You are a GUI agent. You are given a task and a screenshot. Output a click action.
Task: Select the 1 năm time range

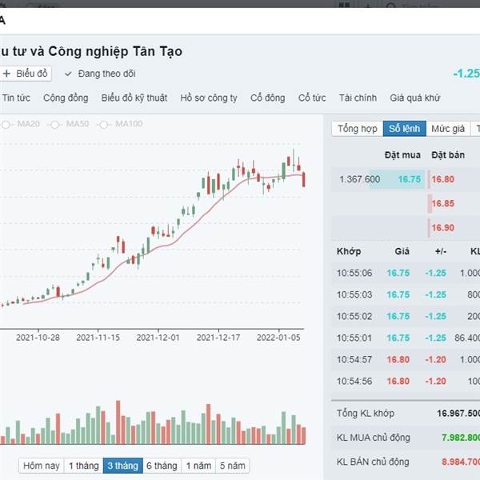198,466
